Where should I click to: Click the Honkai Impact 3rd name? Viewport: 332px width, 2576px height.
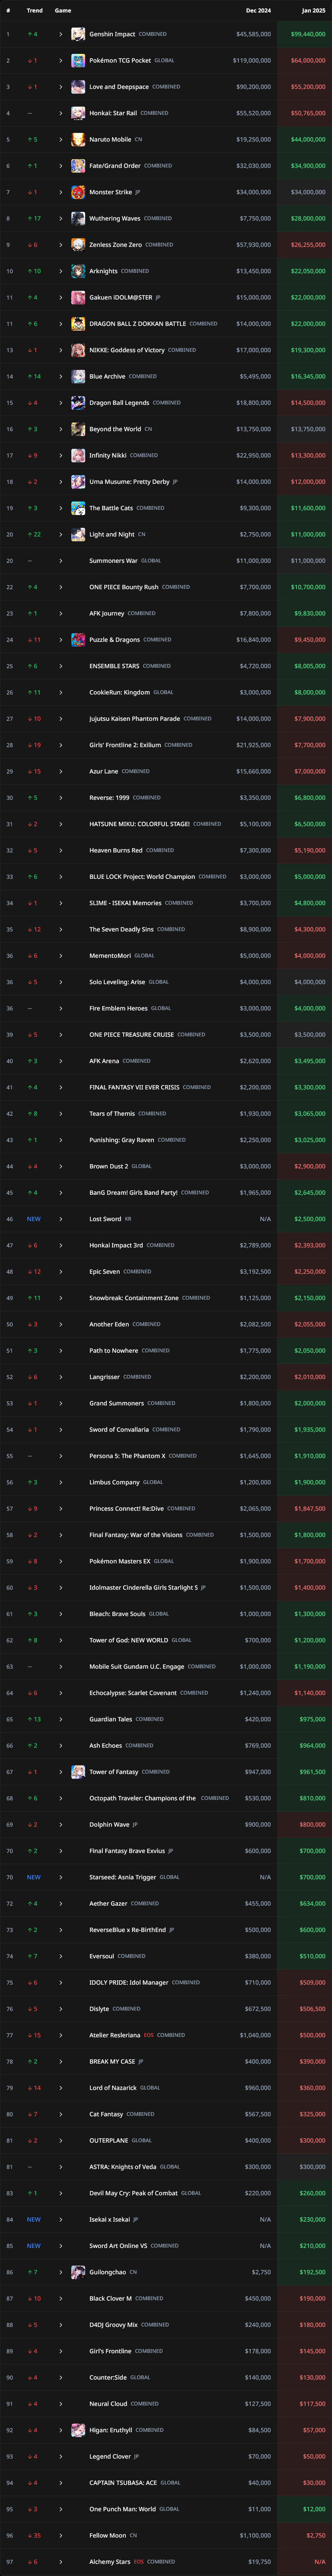(x=116, y=1245)
